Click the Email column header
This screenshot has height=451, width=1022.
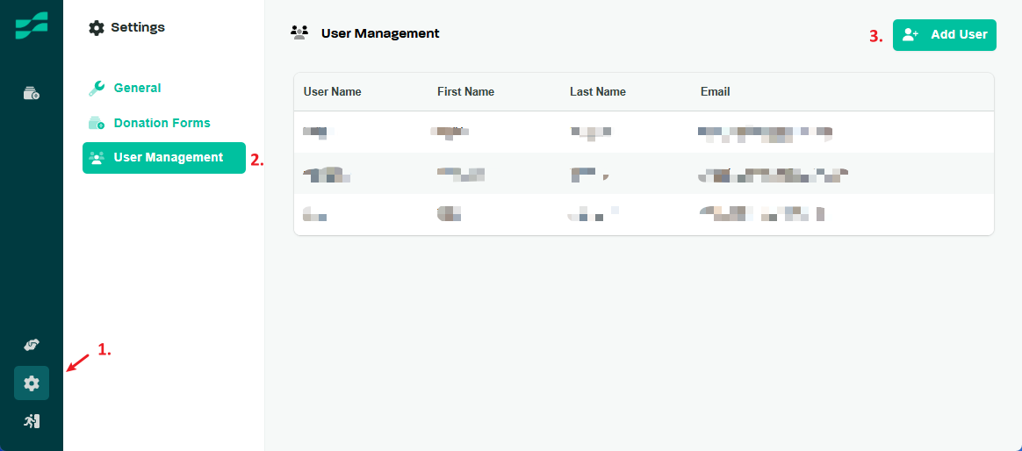[715, 92]
